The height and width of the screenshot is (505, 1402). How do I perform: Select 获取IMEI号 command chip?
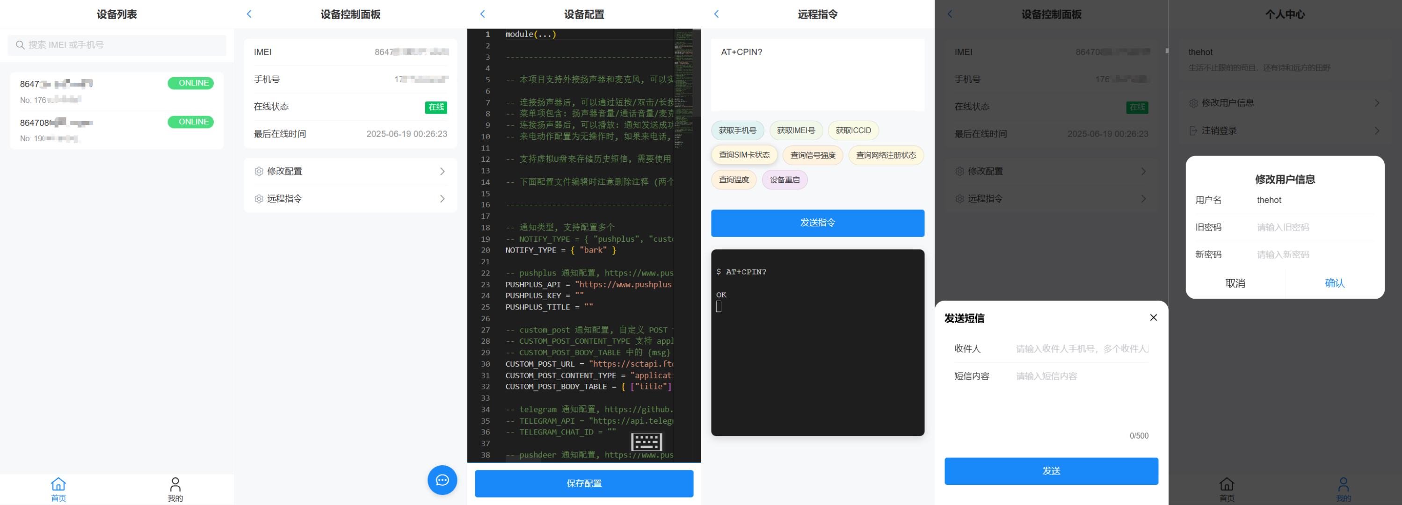(796, 130)
